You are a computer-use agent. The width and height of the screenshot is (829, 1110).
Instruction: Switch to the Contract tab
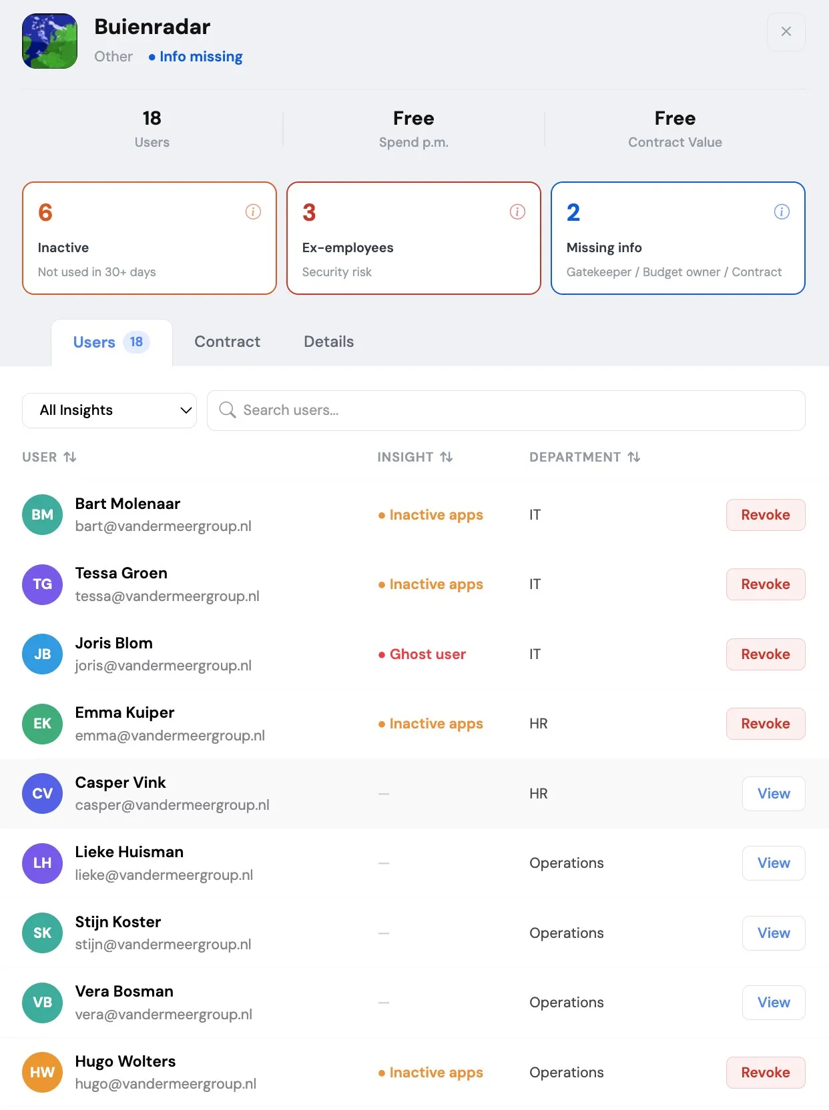click(x=228, y=342)
